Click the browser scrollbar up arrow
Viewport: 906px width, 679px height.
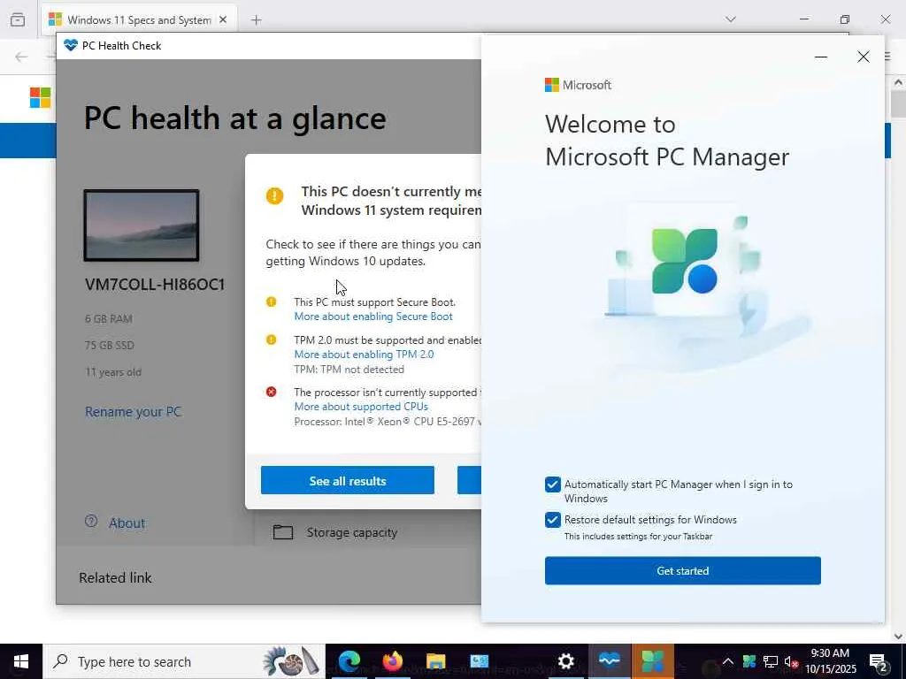(899, 82)
